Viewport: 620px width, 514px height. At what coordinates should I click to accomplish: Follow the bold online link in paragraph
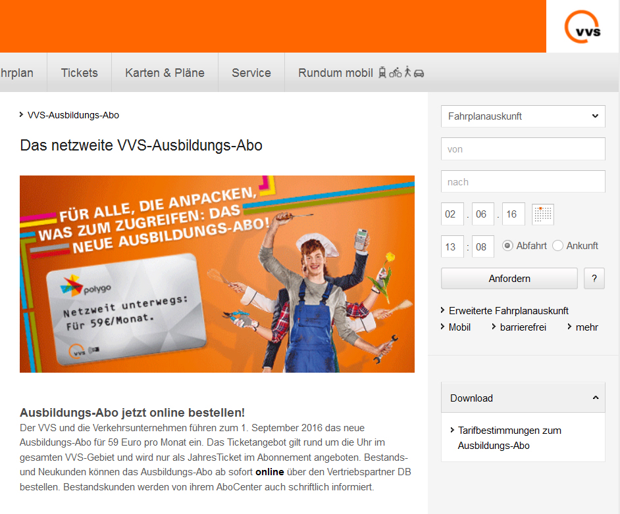click(270, 472)
